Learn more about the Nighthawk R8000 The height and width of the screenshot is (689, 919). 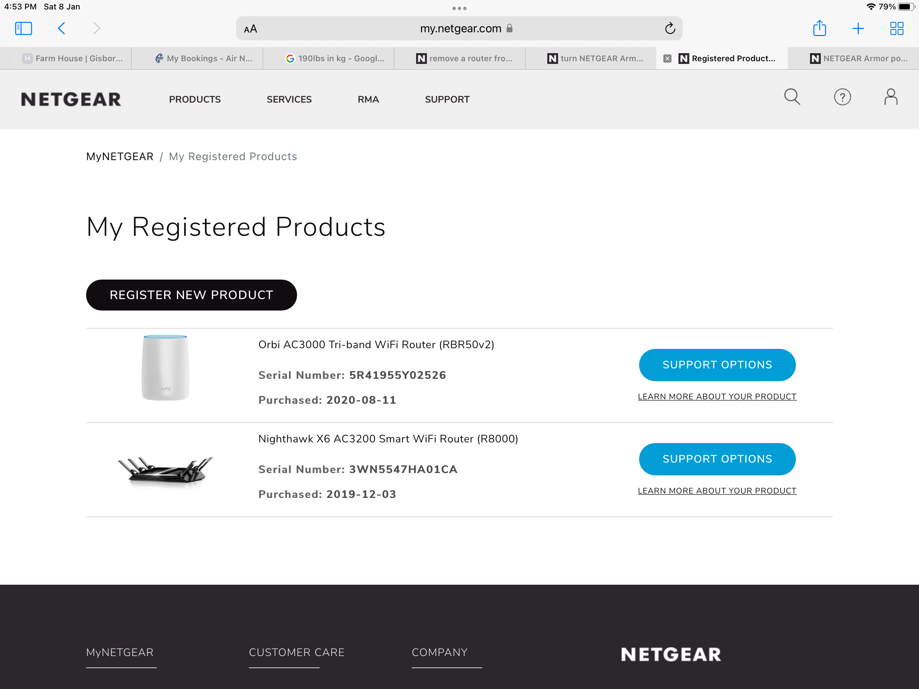(717, 491)
